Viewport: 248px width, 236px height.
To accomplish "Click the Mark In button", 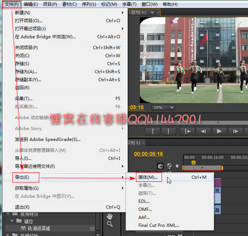I will tap(153, 131).
